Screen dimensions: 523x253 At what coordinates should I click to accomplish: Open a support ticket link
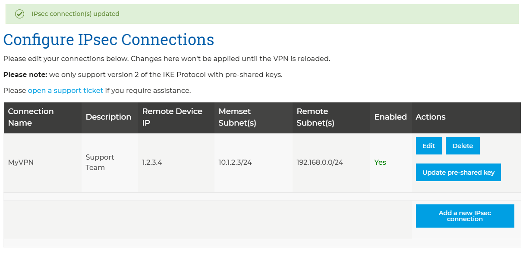(x=66, y=90)
